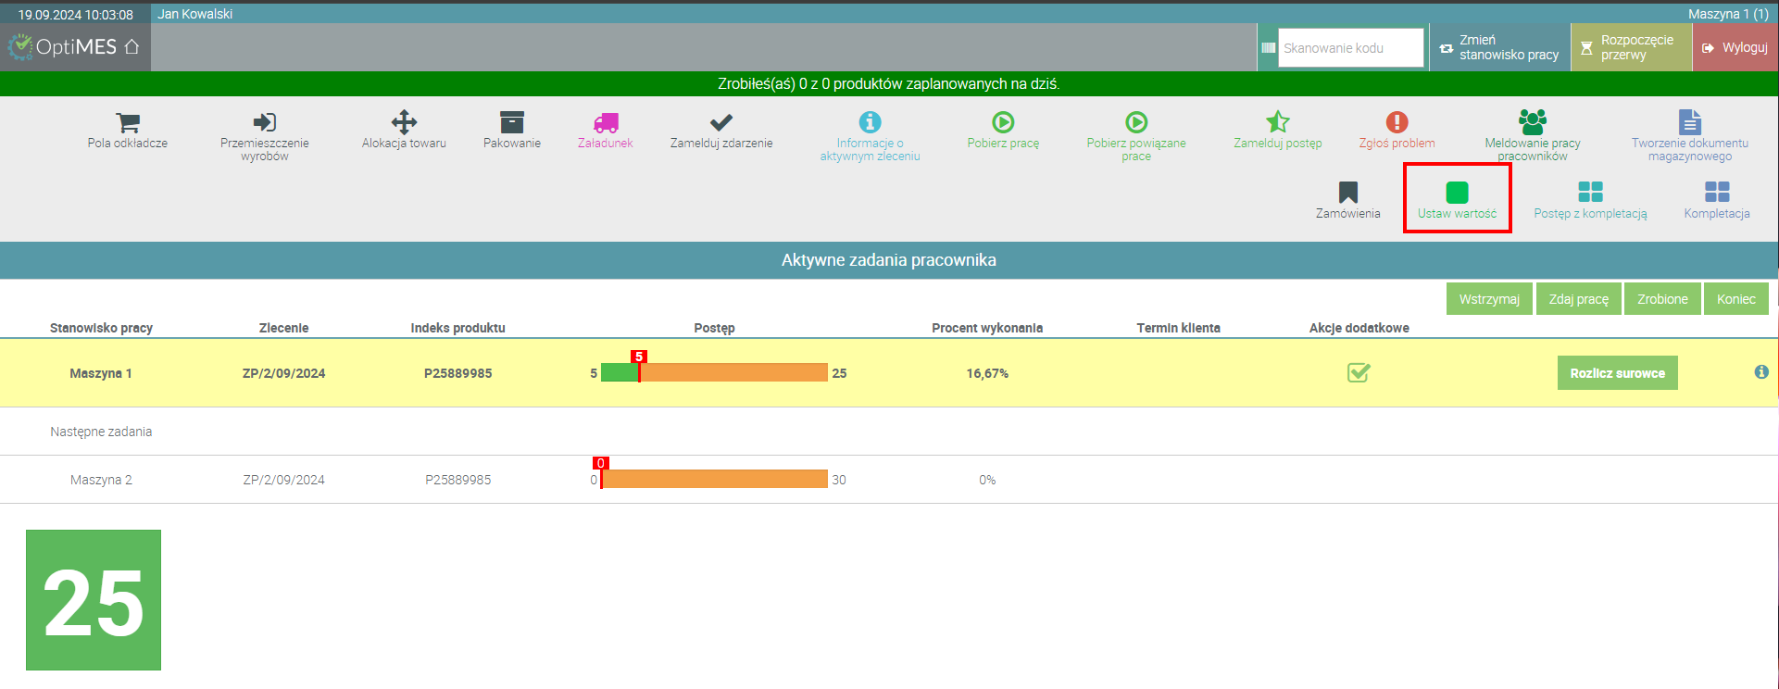Click Zamelduj zdarzenie checkmark icon

(721, 122)
